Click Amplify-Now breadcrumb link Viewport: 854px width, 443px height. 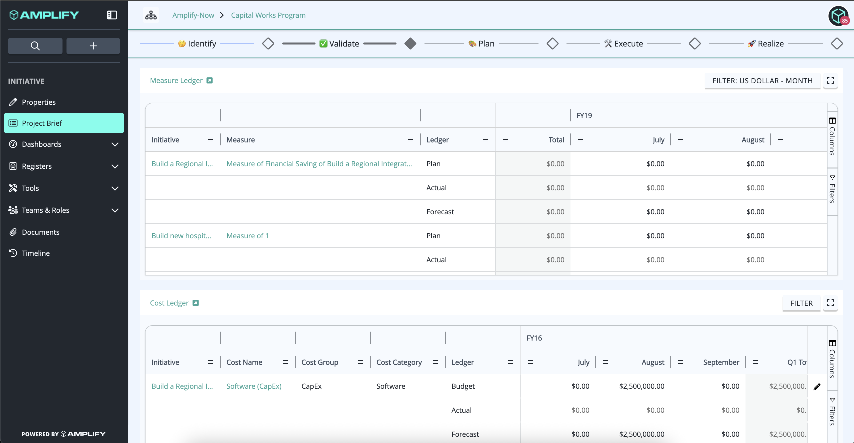point(193,15)
